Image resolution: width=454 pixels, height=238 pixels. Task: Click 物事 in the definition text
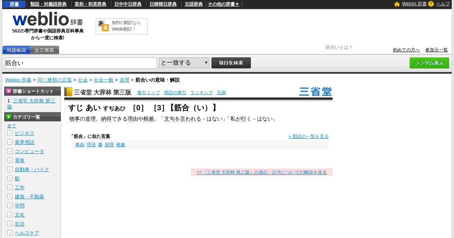[75, 119]
